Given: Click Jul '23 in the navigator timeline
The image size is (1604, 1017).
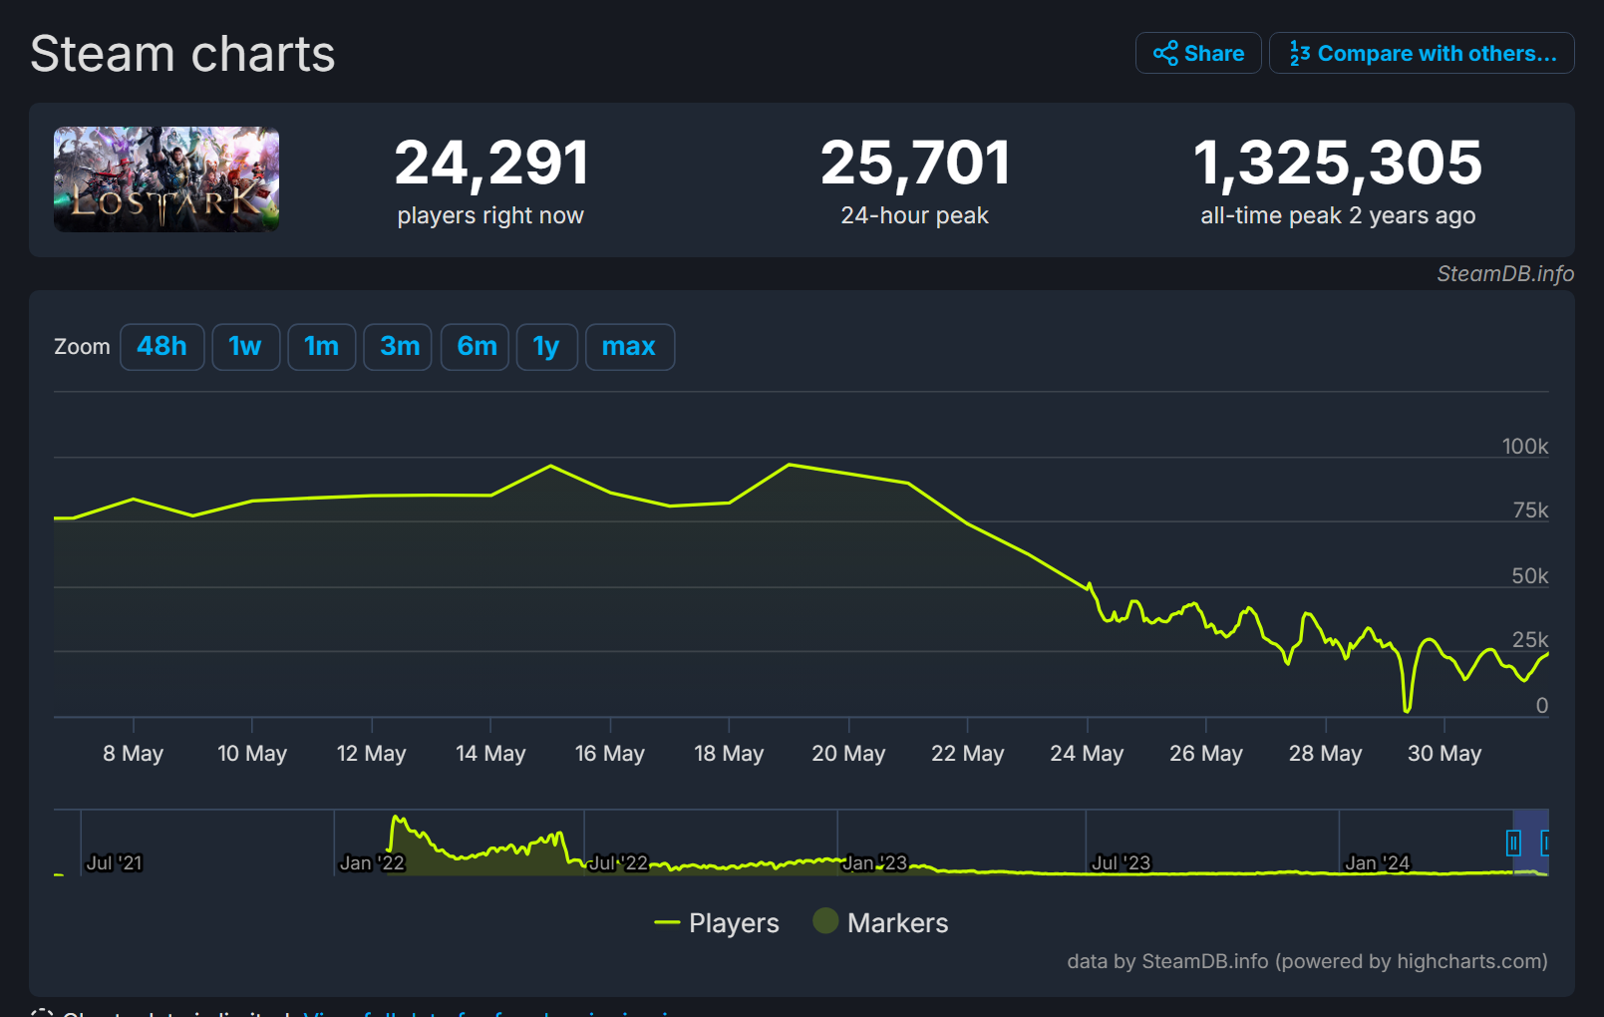Looking at the screenshot, I should [x=1121, y=862].
